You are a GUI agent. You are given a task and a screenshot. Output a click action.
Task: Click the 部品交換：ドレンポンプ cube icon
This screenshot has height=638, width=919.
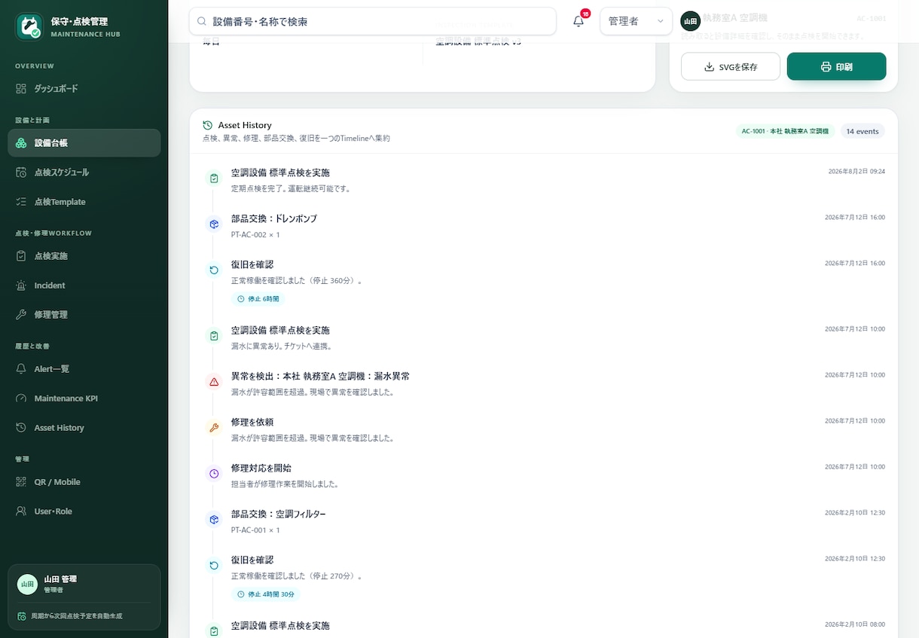(214, 224)
